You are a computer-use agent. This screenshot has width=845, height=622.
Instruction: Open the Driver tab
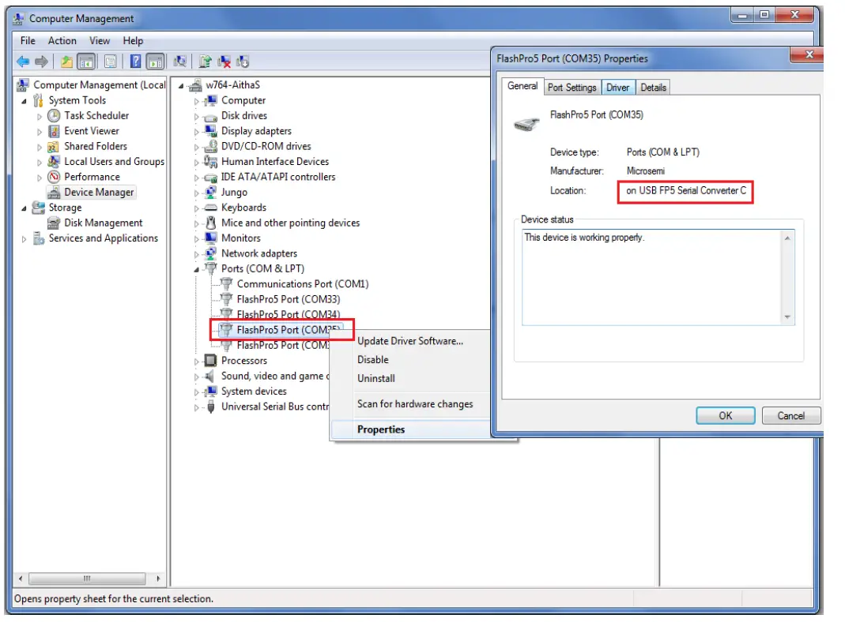pyautogui.click(x=618, y=87)
